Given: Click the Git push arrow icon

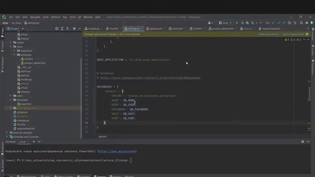Looking at the screenshot, I should (x=284, y=23).
